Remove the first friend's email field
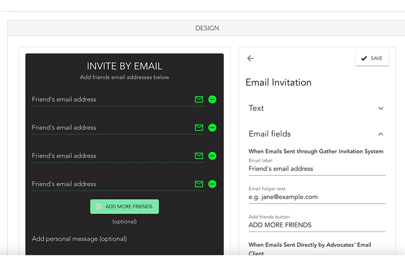 tap(212, 100)
